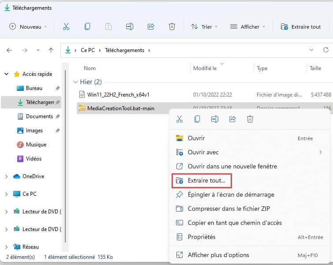Select the MediaCreationTool.bat-main zip folder
Viewport: 333px width, 265px height.
120,108
